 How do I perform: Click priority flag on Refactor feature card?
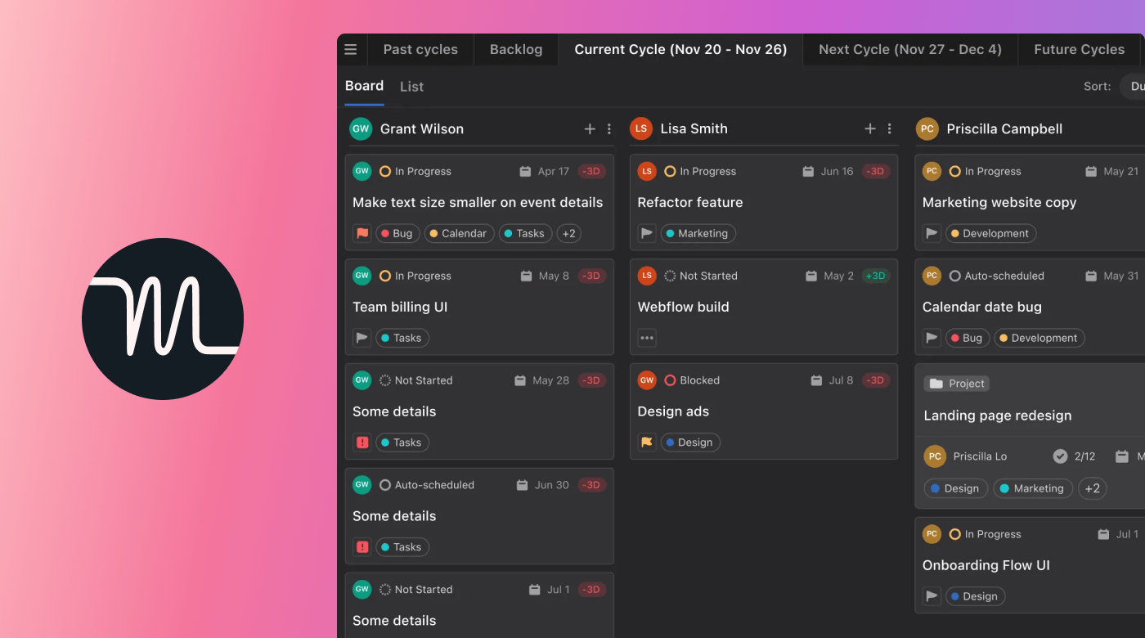point(647,233)
